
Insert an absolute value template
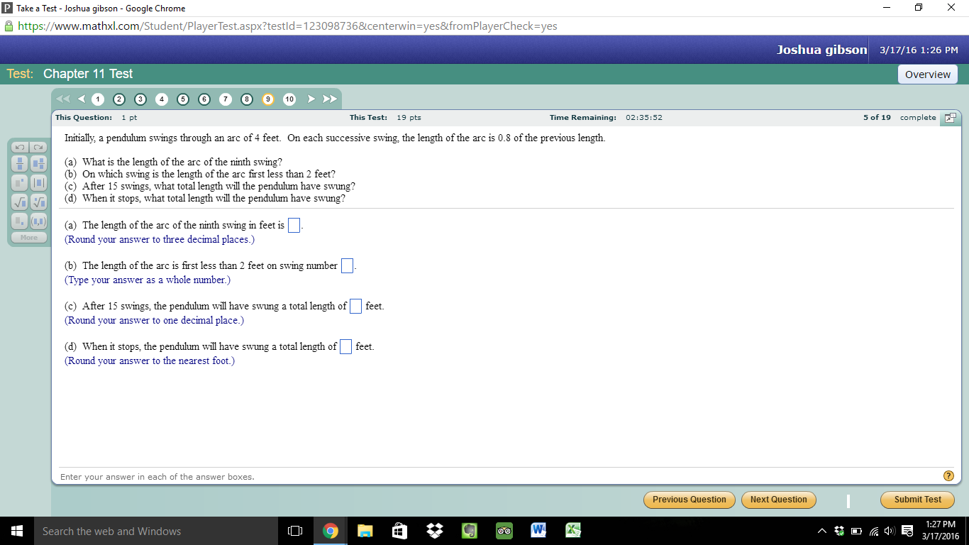[38, 182]
